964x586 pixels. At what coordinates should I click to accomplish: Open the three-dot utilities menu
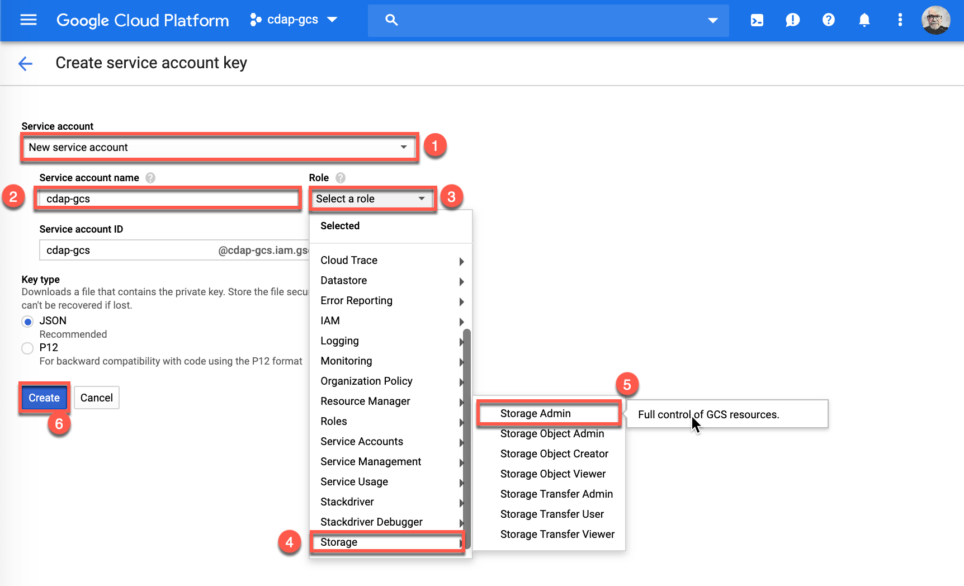point(900,20)
